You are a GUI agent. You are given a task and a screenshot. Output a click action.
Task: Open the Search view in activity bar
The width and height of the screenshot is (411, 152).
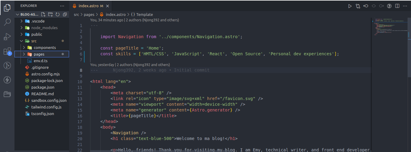[x=7, y=22]
